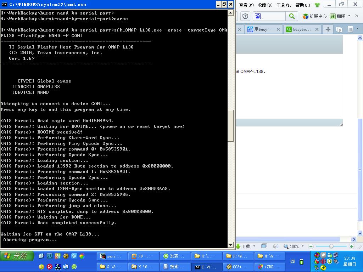This screenshot has width=363, height=272.
Task: Close the busybo... tab
Action: pos(317,29)
